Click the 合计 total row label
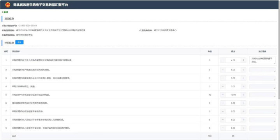 (14, 136)
